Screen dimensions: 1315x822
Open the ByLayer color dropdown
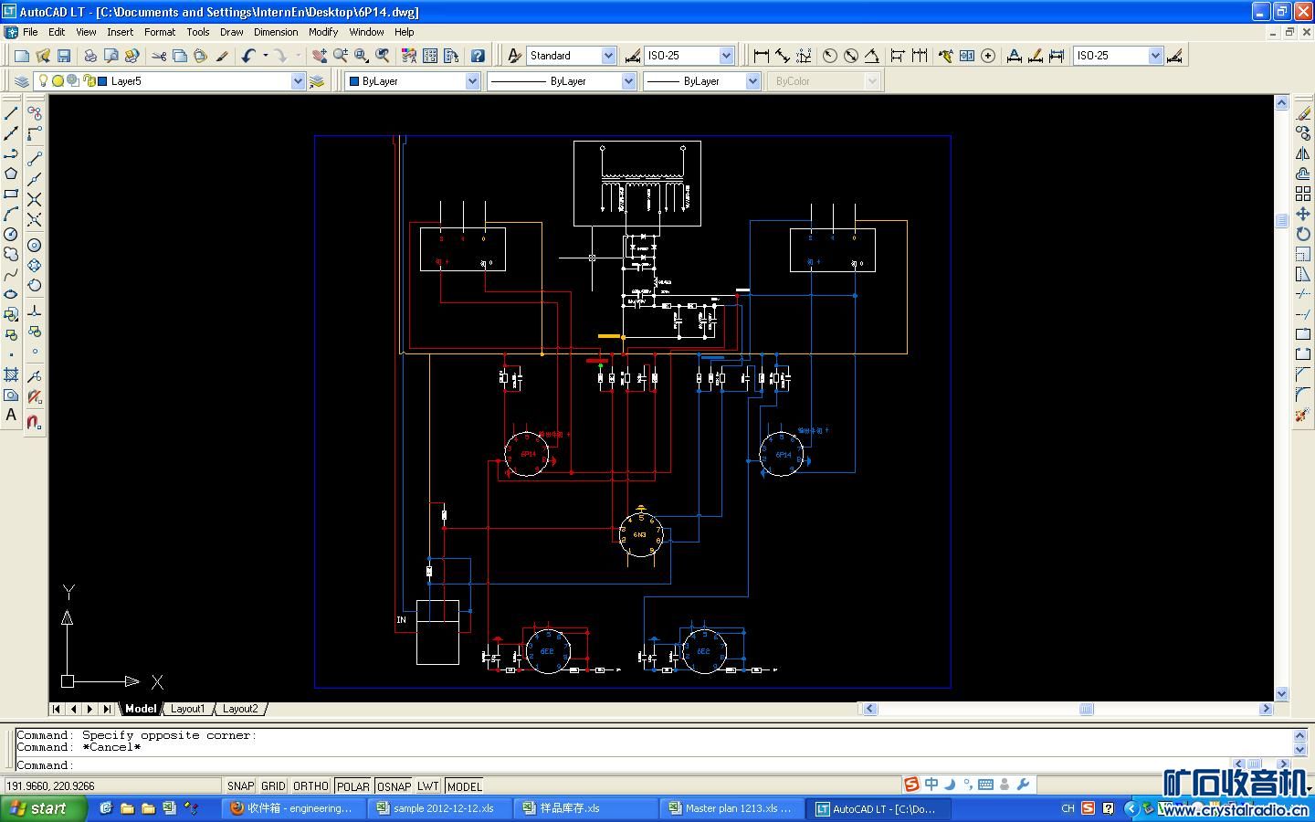[x=472, y=81]
